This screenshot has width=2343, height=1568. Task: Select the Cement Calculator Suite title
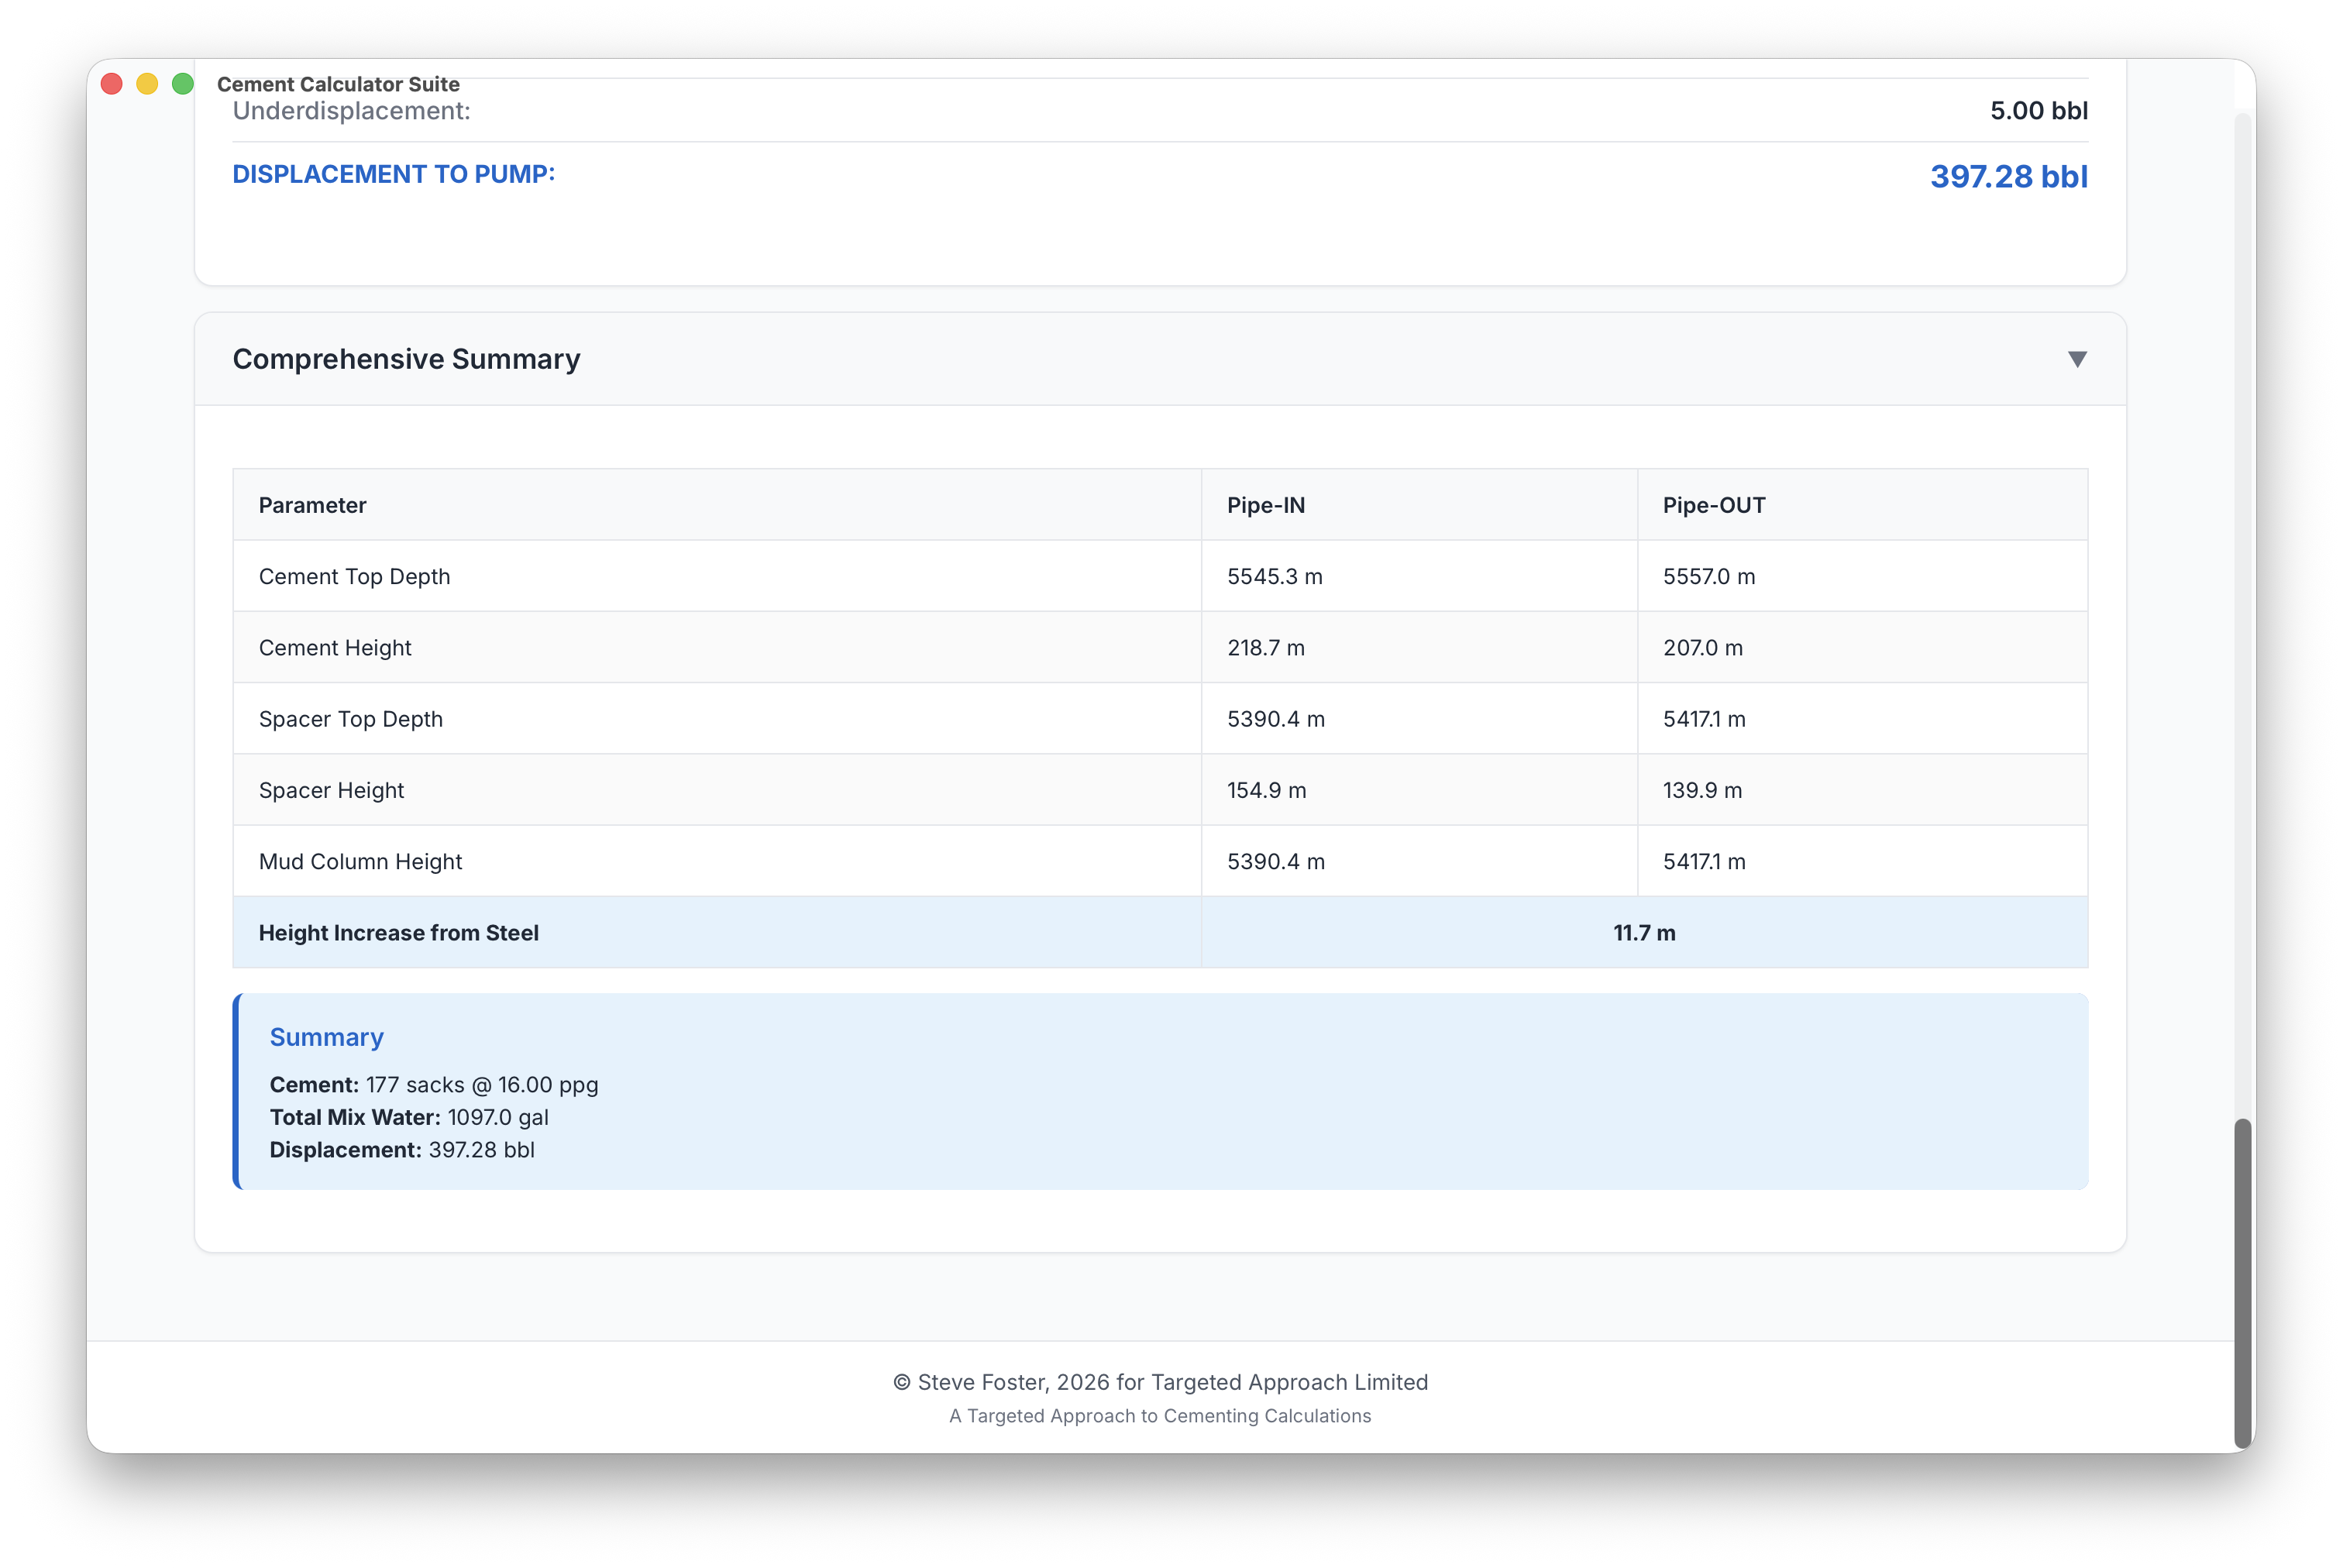339,84
